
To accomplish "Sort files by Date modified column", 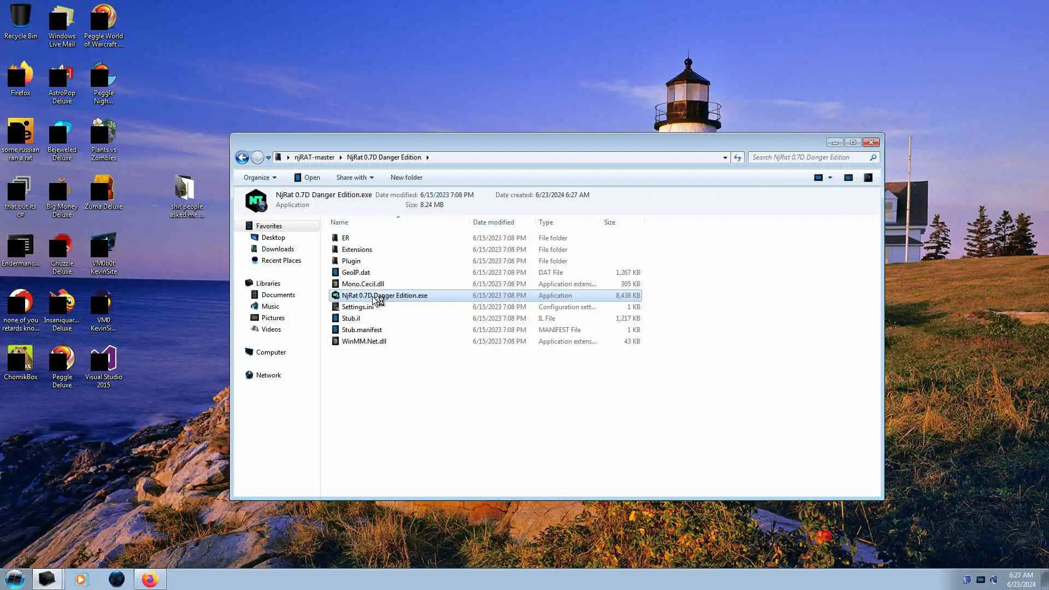I will click(493, 222).
